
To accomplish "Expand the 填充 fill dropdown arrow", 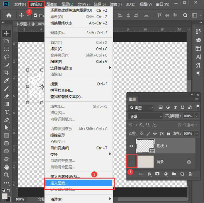I will coord(197,134).
